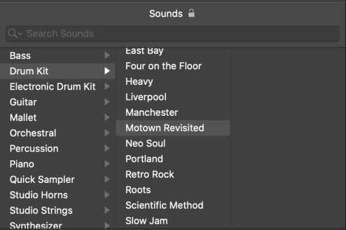Select the Orchestral category
The height and width of the screenshot is (230, 346).
tap(57, 133)
